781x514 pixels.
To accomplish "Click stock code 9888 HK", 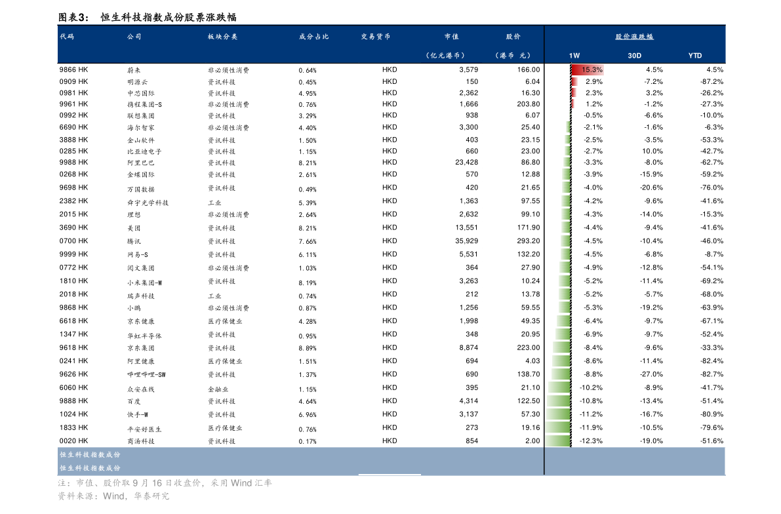I will (73, 401).
